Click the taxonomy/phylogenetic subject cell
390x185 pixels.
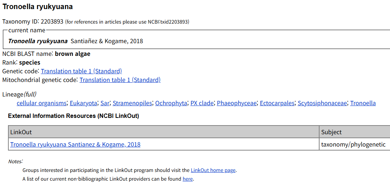[353, 144]
